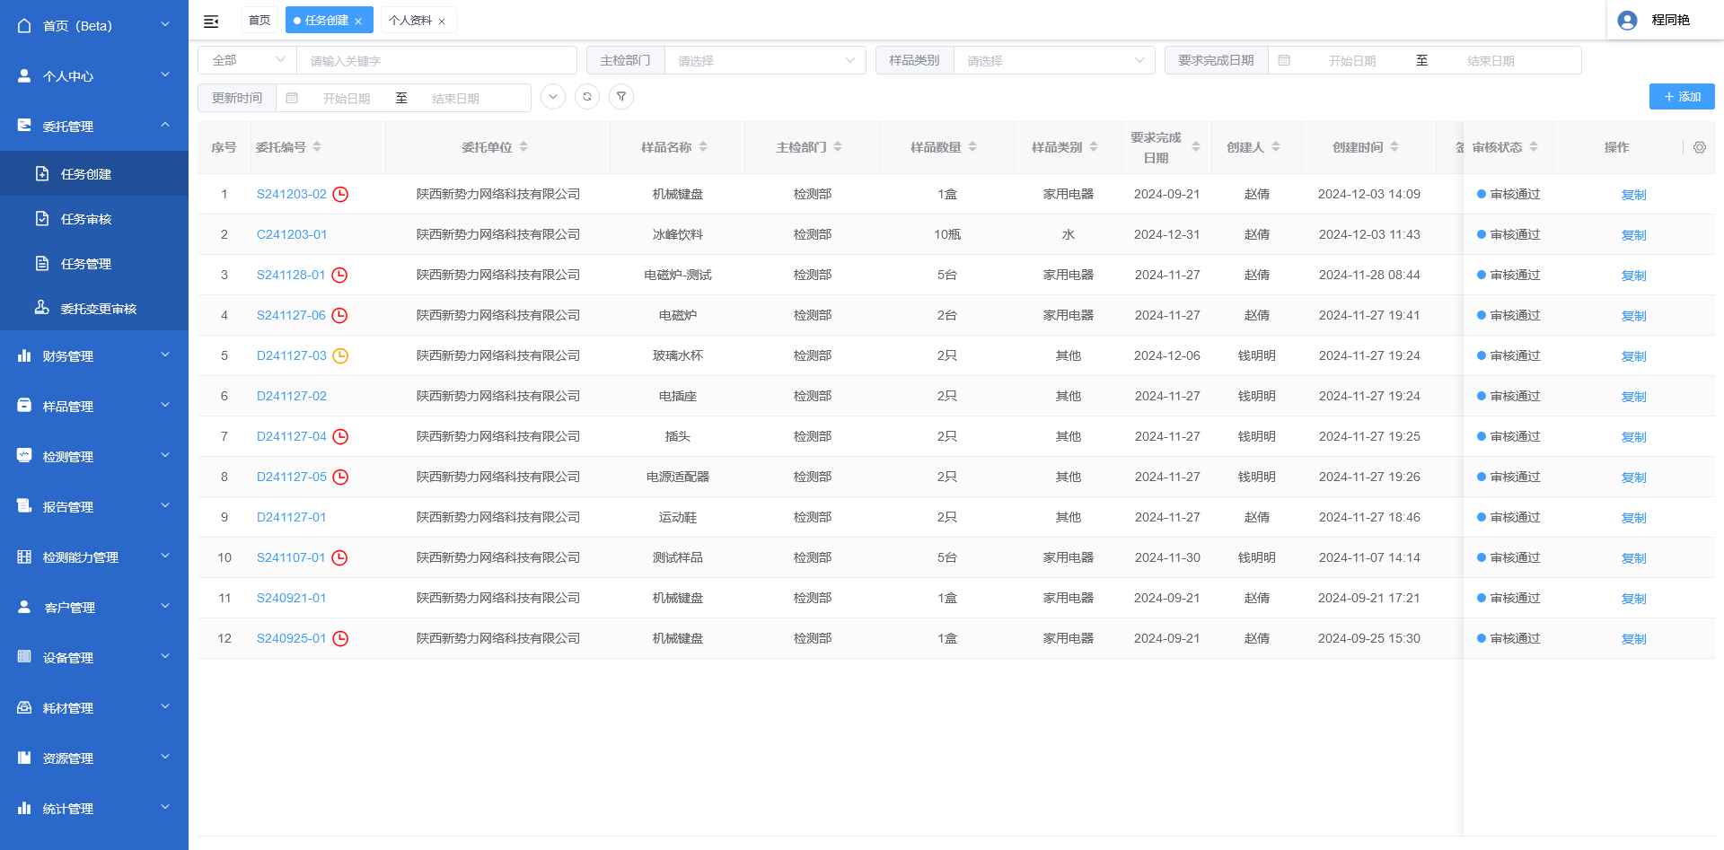Expand 报告管理 sidebar menu
The image size is (1724, 850).
click(x=94, y=506)
